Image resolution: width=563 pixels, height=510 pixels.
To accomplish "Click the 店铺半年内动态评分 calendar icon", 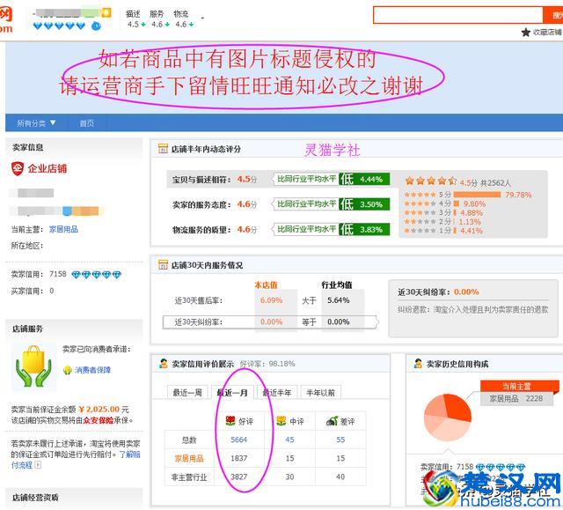I will coord(163,149).
